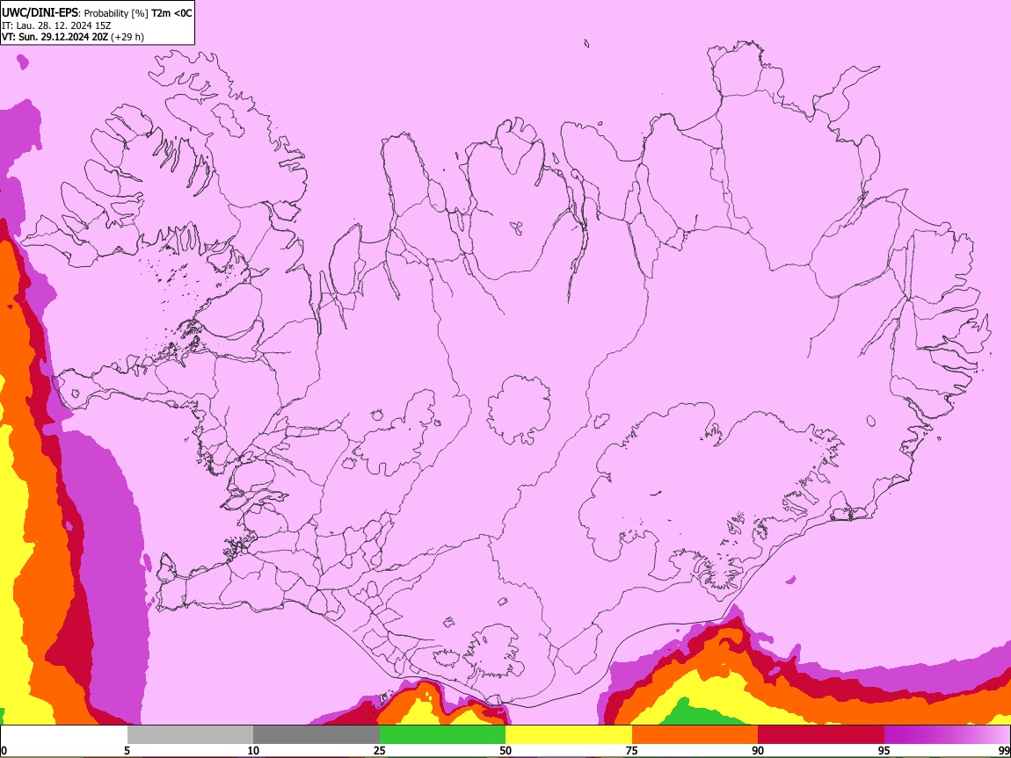Click the yellow 50–75% legend segment
The image size is (1011, 758).
569,734
